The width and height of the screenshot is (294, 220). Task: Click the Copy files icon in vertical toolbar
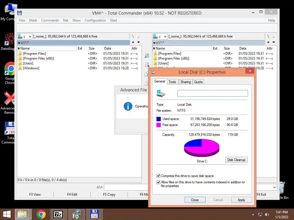146,74
